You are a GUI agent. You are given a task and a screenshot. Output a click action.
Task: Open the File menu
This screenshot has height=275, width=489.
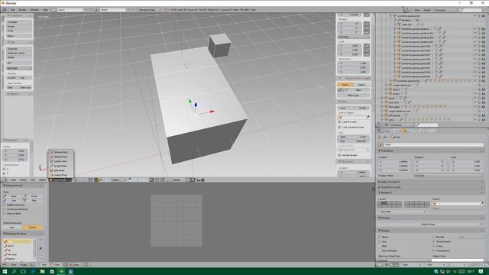13,10
